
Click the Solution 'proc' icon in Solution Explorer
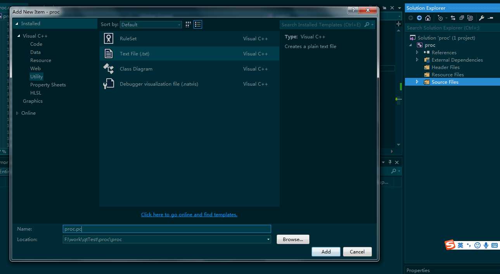click(x=412, y=38)
